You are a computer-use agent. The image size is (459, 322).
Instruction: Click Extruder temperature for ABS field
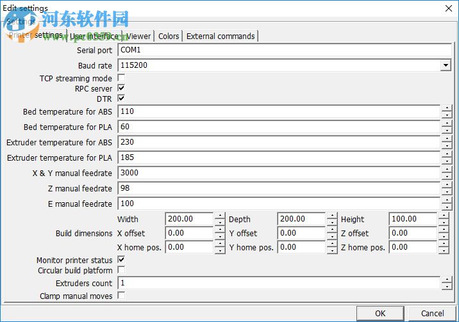[x=279, y=142]
